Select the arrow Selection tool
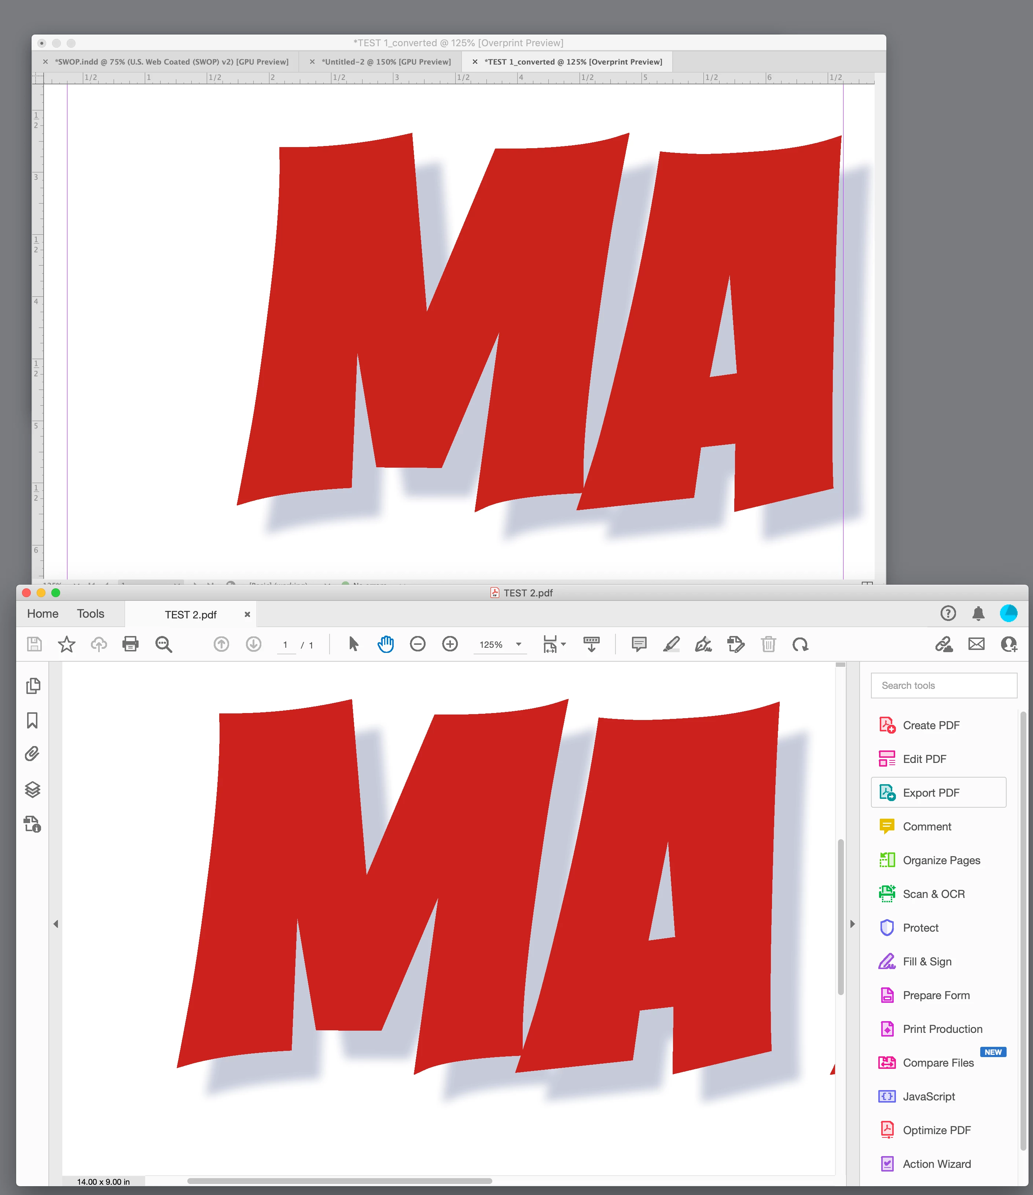 [353, 644]
